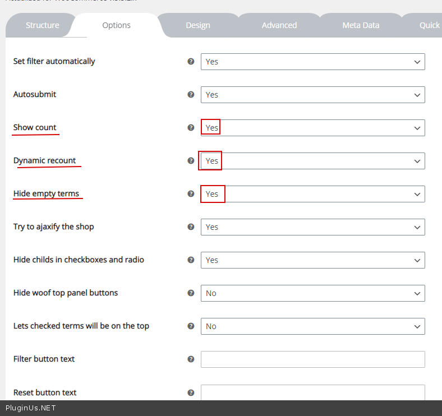
Task: Open the Design tab
Action: pyautogui.click(x=198, y=25)
